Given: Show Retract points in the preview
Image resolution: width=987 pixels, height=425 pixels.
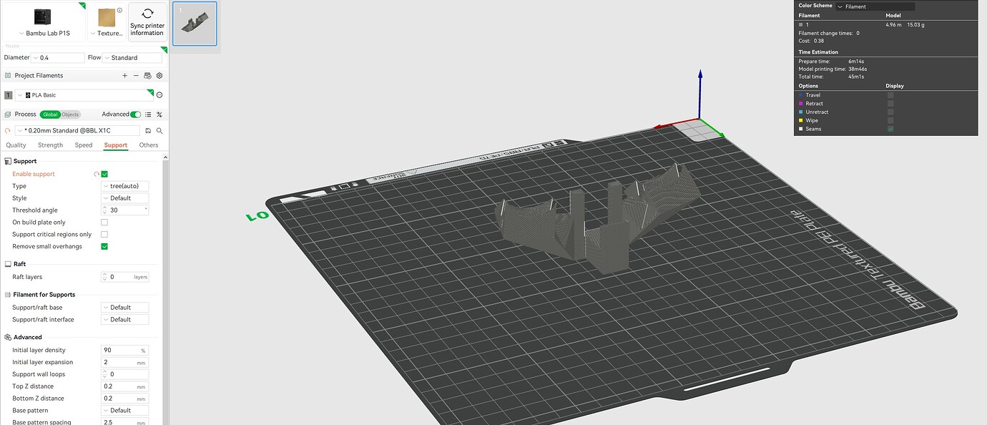Looking at the screenshot, I should (890, 104).
